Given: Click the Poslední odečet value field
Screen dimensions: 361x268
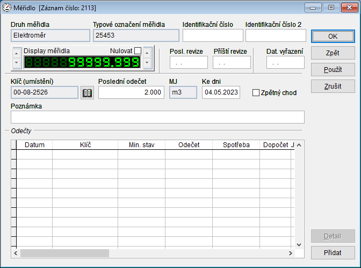Looking at the screenshot, I should coord(131,92).
